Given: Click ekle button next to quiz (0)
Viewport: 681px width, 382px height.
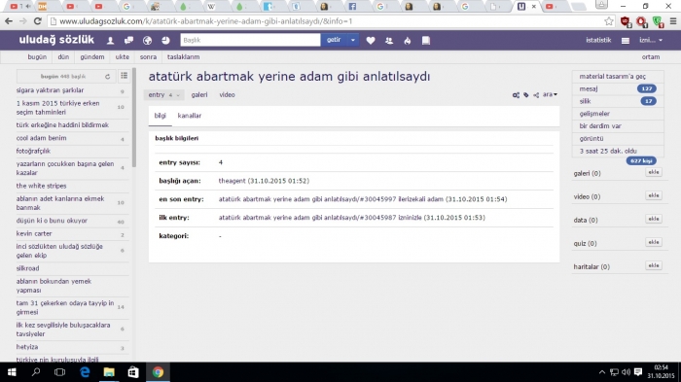Looking at the screenshot, I should point(654,242).
